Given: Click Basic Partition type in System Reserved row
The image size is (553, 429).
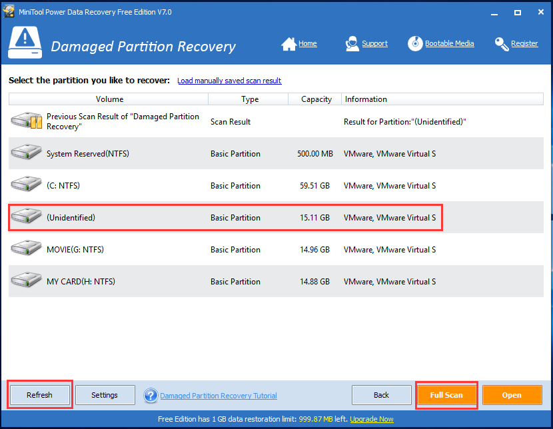Looking at the screenshot, I should tap(235, 154).
